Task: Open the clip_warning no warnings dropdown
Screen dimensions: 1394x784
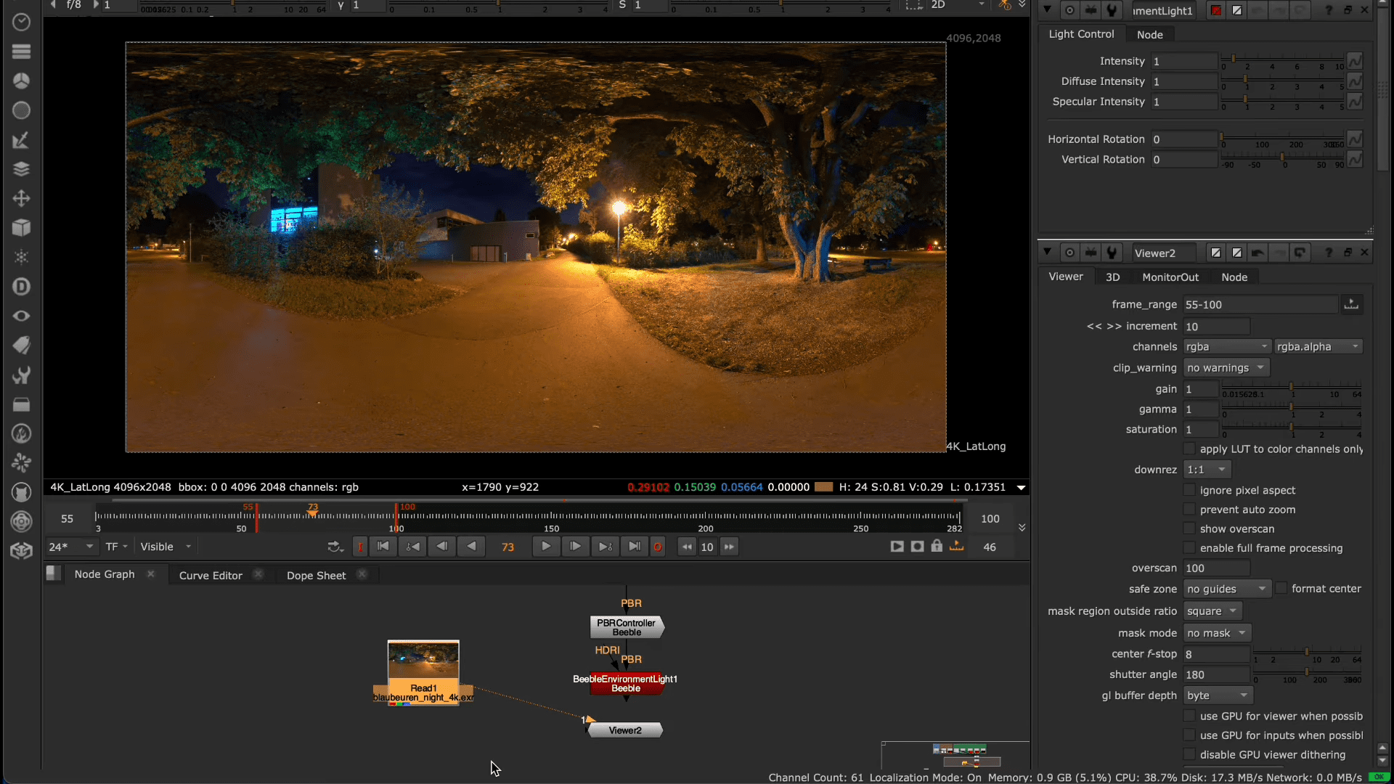Action: coord(1226,367)
